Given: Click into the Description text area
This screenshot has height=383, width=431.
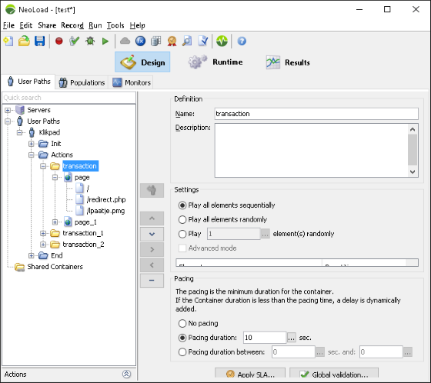Looking at the screenshot, I should [x=311, y=150].
